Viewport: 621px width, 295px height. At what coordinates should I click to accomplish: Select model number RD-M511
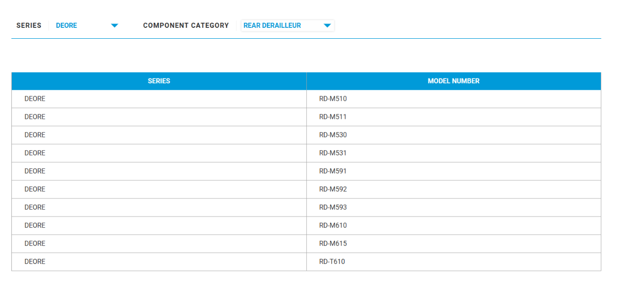click(x=333, y=117)
